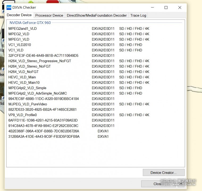Click DXVA1 value for 312B6A3A GUID row

[x=103, y=136]
